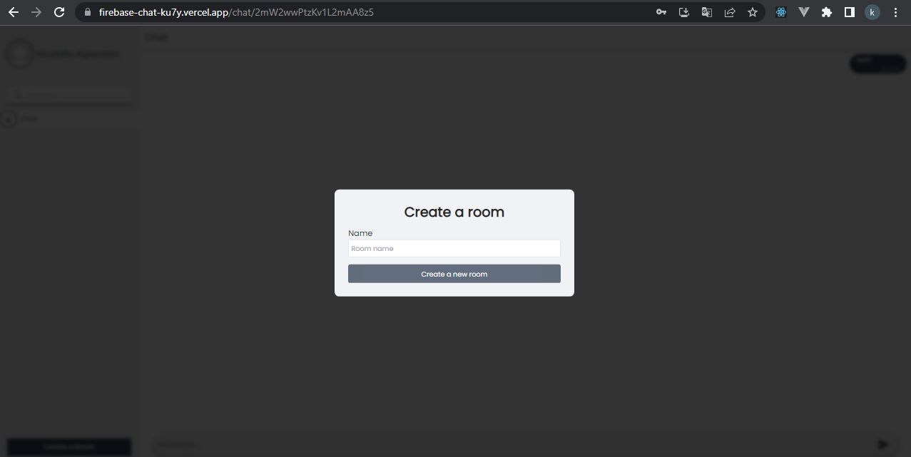Open the Chrome three-dot menu
This screenshot has width=911, height=457.
(x=895, y=12)
